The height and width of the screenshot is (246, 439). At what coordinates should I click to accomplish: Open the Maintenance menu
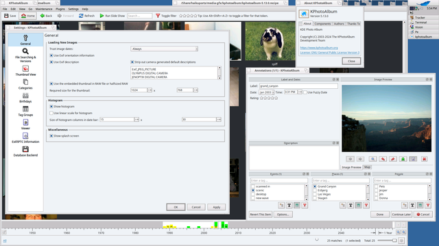point(44,9)
